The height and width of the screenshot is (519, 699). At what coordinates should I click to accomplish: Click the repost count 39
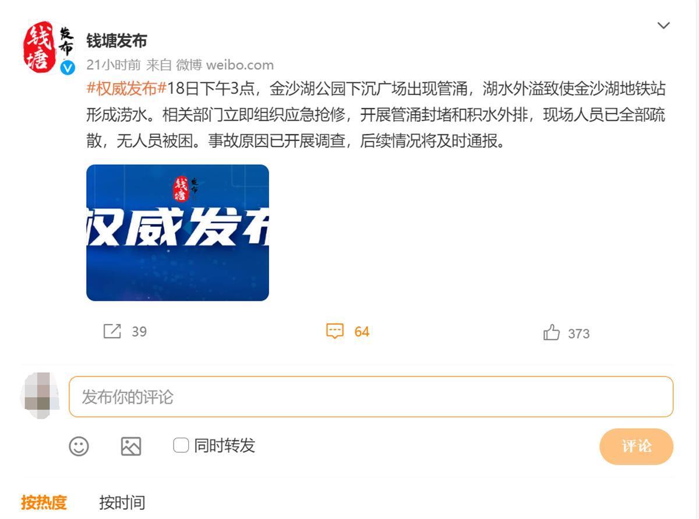point(139,332)
